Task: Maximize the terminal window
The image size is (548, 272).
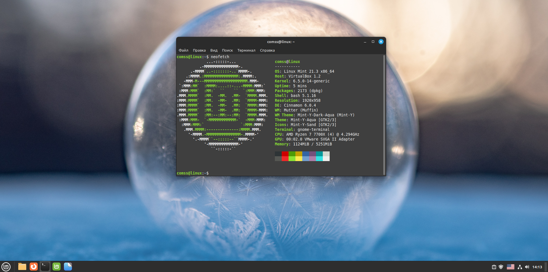Action: click(x=373, y=42)
